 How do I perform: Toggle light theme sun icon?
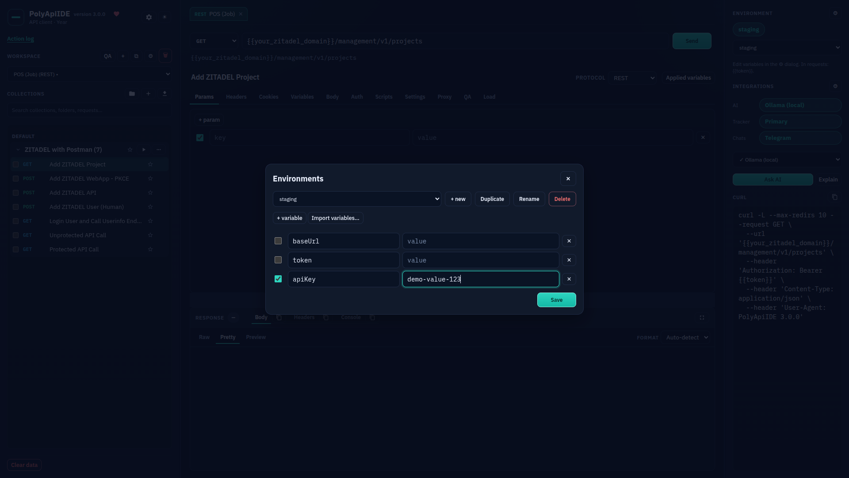pos(164,17)
